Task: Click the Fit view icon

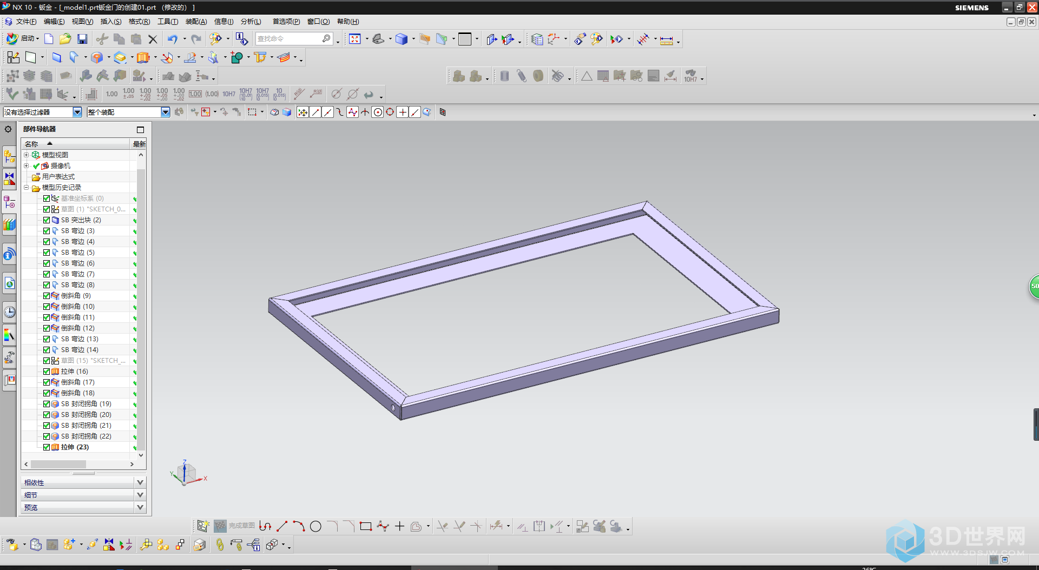Action: pyautogui.click(x=355, y=39)
